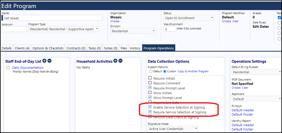Click Choose link under Program Workflow
This screenshot has height=133, width=282.
227,21
